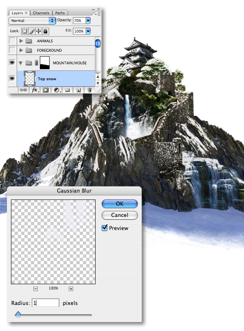Uncheck the Preview checkbox
The height and width of the screenshot is (331, 244).
tap(105, 228)
